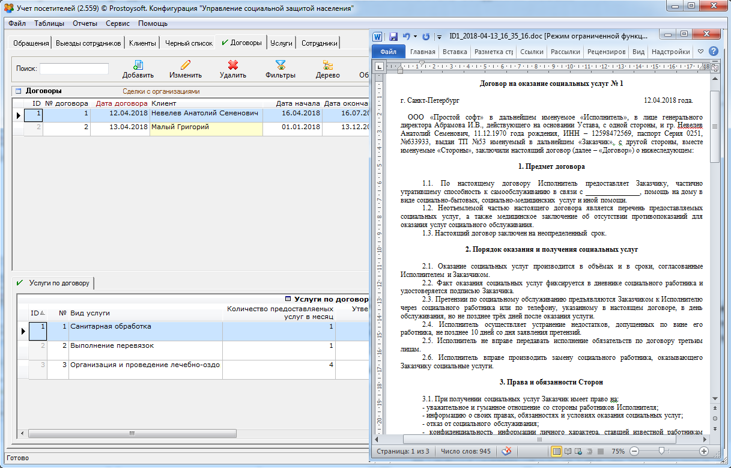Open Word Help question mark icon

[x=714, y=52]
